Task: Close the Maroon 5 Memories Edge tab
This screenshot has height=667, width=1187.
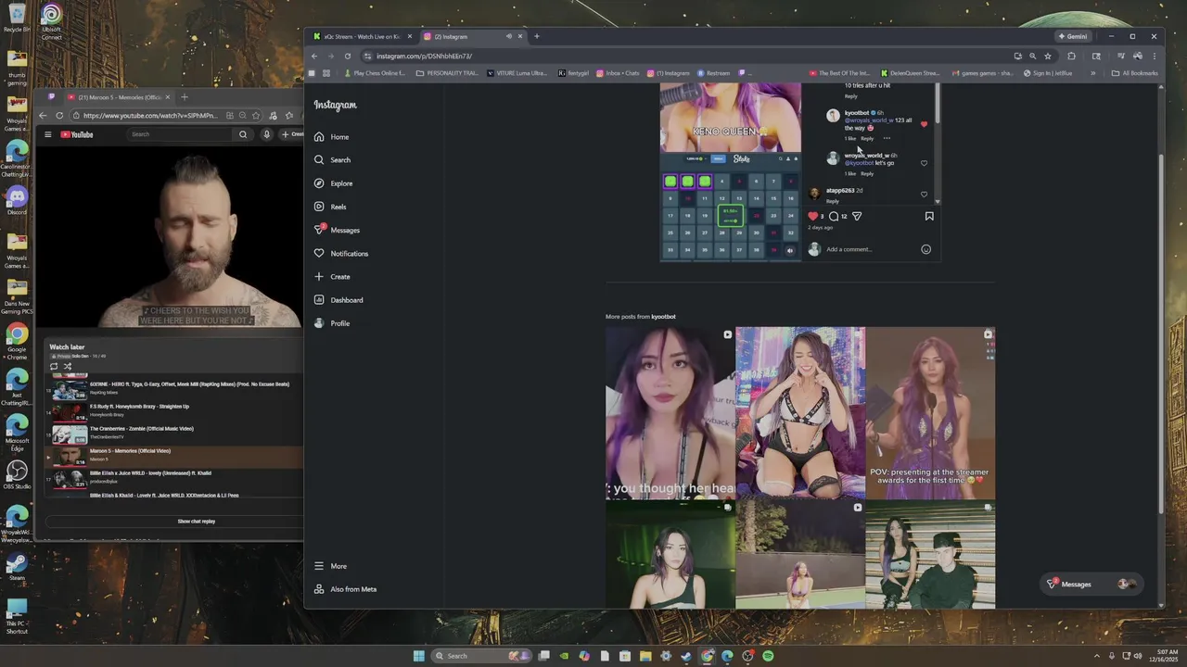Action: click(168, 97)
